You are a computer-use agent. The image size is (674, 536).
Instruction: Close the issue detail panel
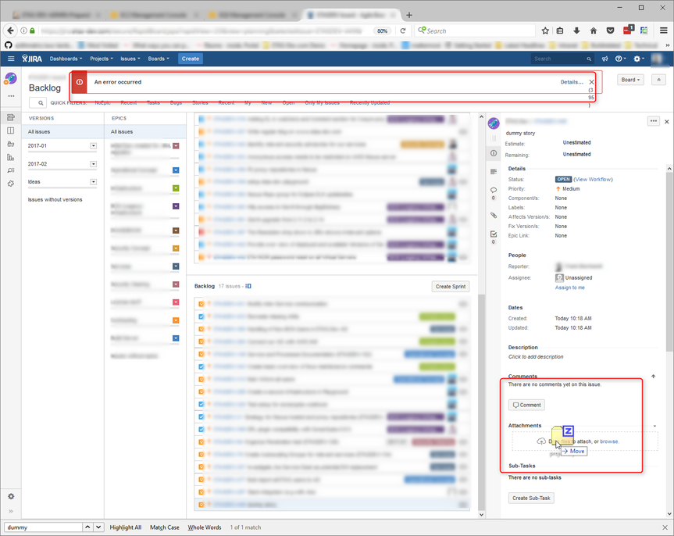[667, 122]
